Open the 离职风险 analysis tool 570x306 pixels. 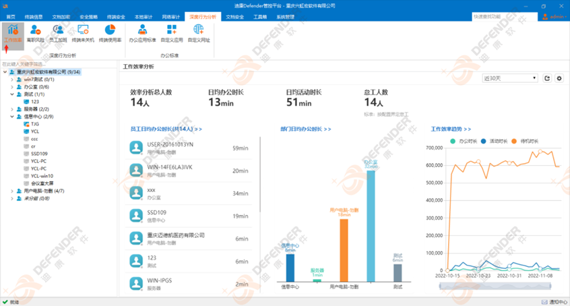36,32
